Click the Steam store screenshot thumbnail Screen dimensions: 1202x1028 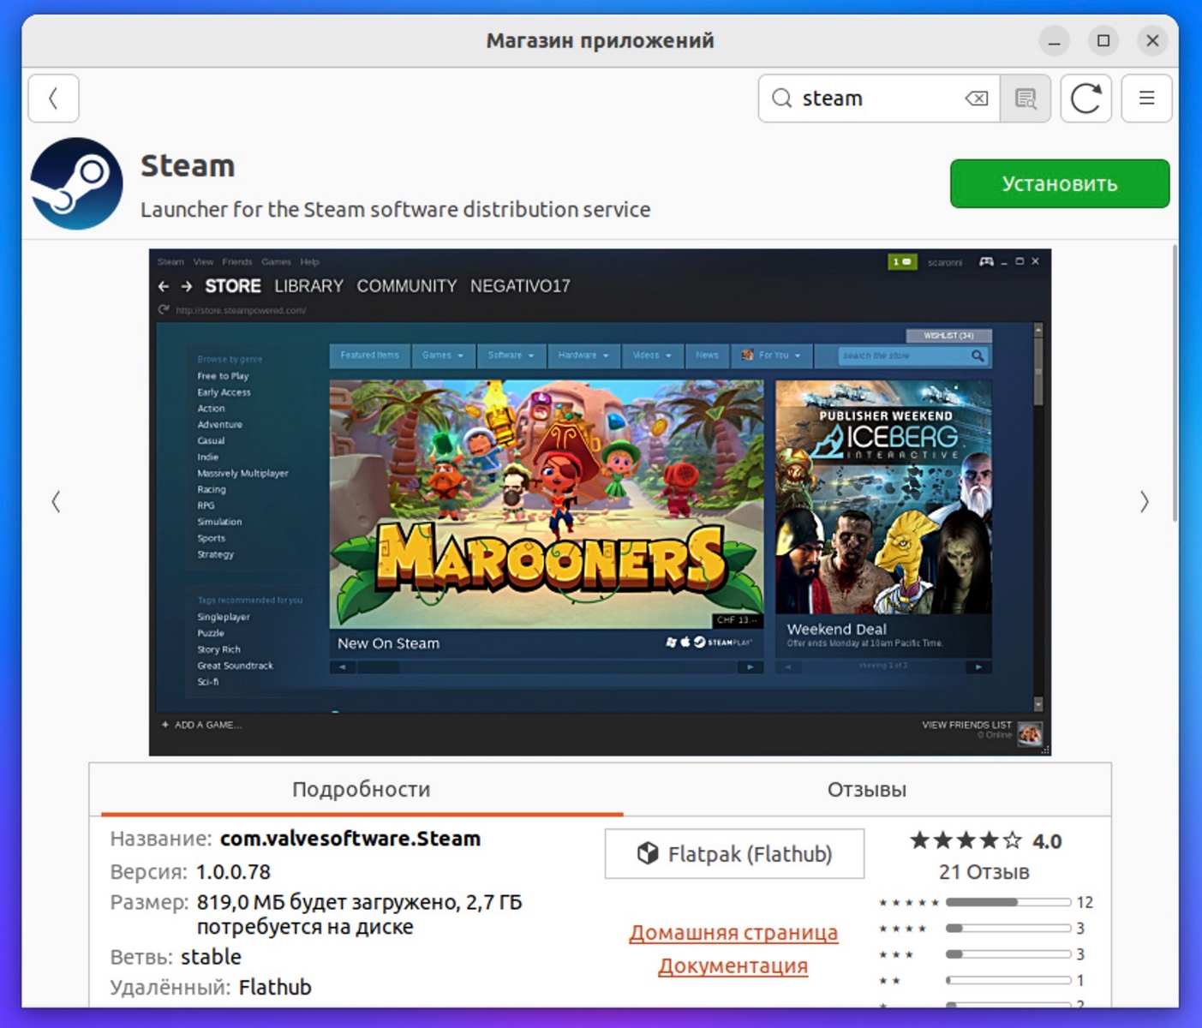click(x=600, y=502)
